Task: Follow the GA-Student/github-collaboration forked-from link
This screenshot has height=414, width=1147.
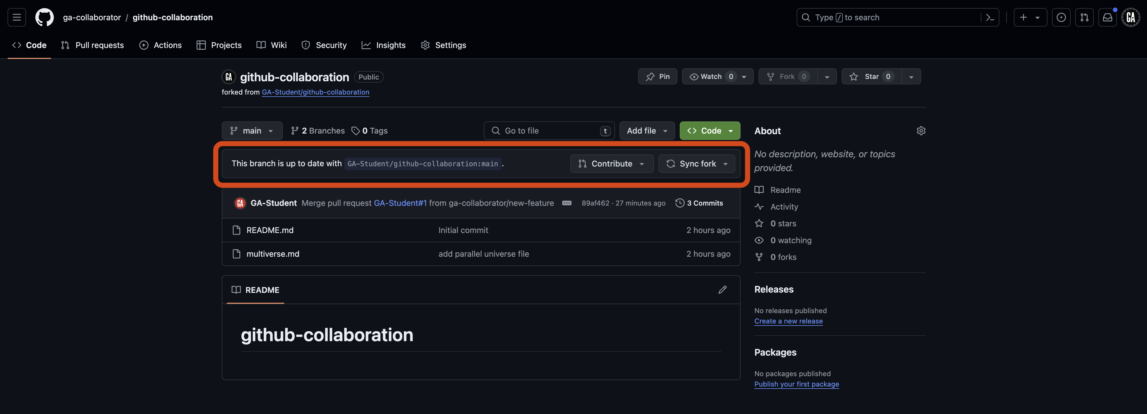Action: point(315,92)
